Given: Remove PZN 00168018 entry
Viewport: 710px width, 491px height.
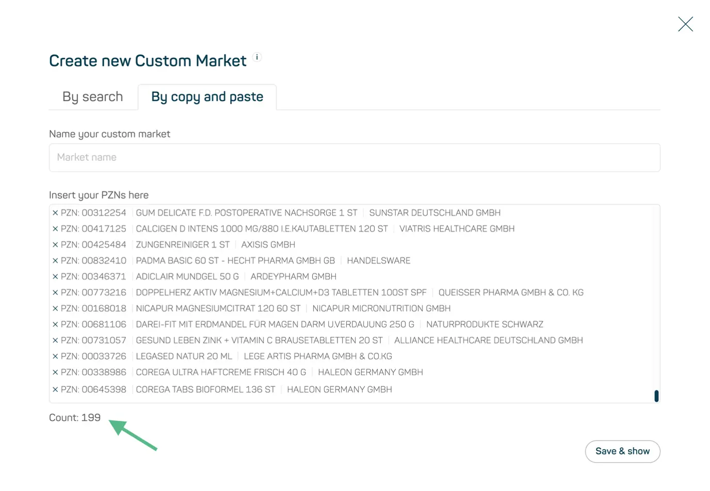Looking at the screenshot, I should coord(55,308).
